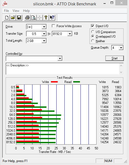This screenshot has width=129, height=165.
Task: Click the 1024.0 transfer size label
Action: tap(11, 131)
